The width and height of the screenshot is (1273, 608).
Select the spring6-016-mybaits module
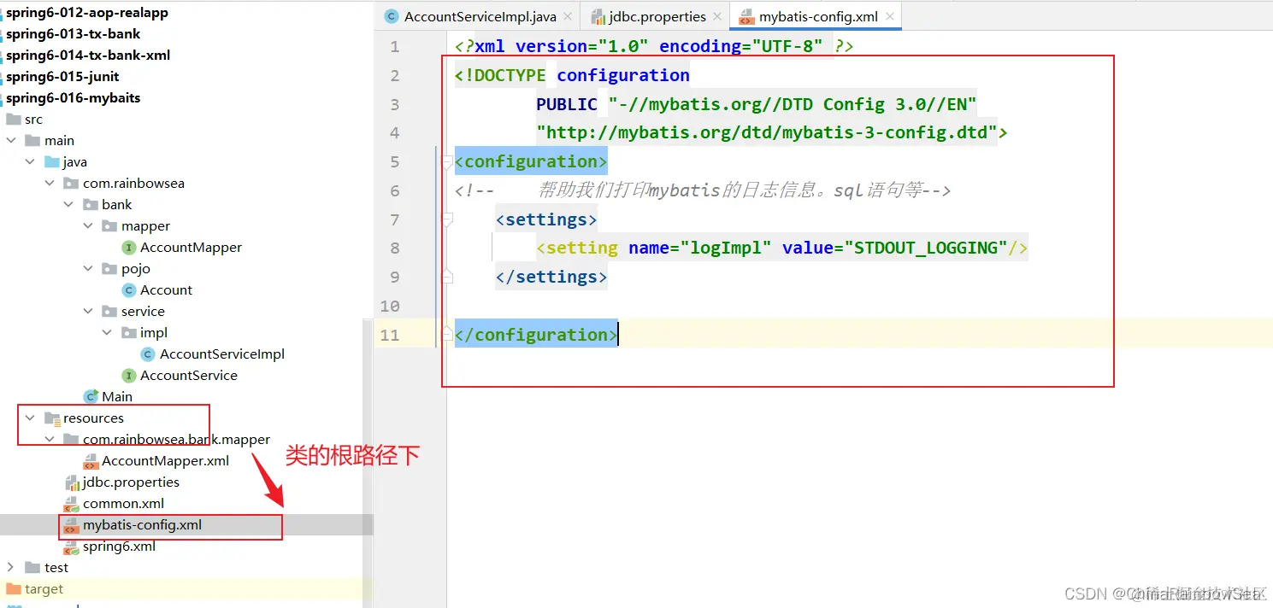74,98
